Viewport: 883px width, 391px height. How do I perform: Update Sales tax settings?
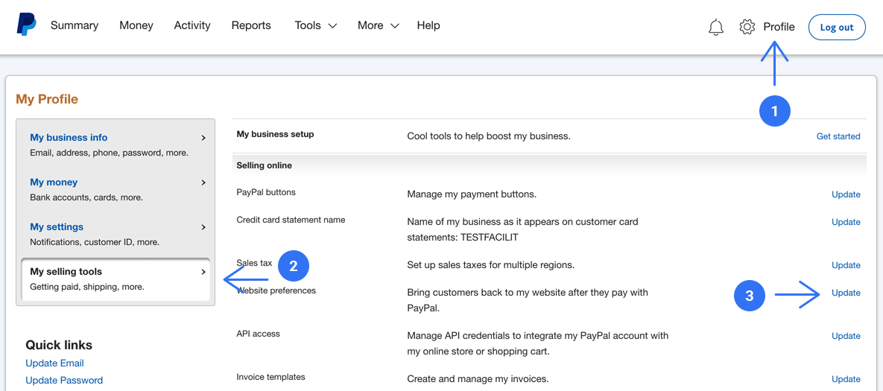[x=846, y=265]
